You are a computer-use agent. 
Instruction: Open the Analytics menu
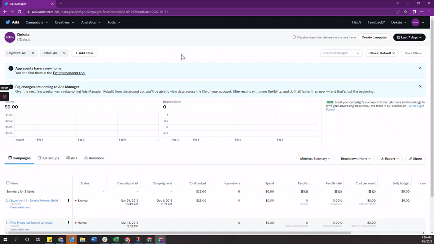click(x=91, y=22)
